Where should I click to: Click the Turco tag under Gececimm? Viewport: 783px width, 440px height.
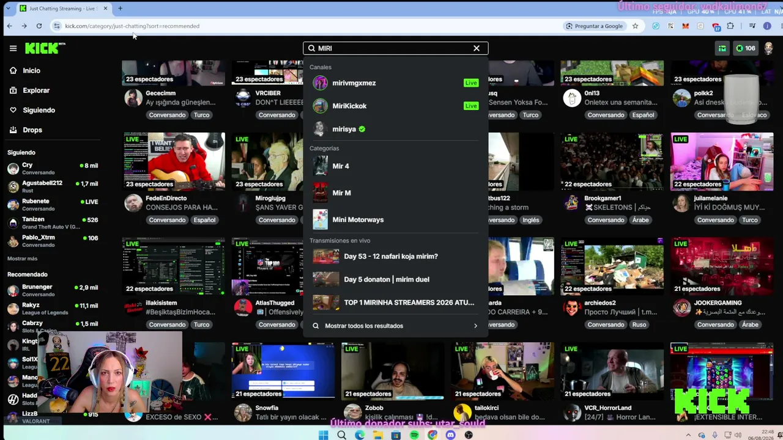pos(201,115)
